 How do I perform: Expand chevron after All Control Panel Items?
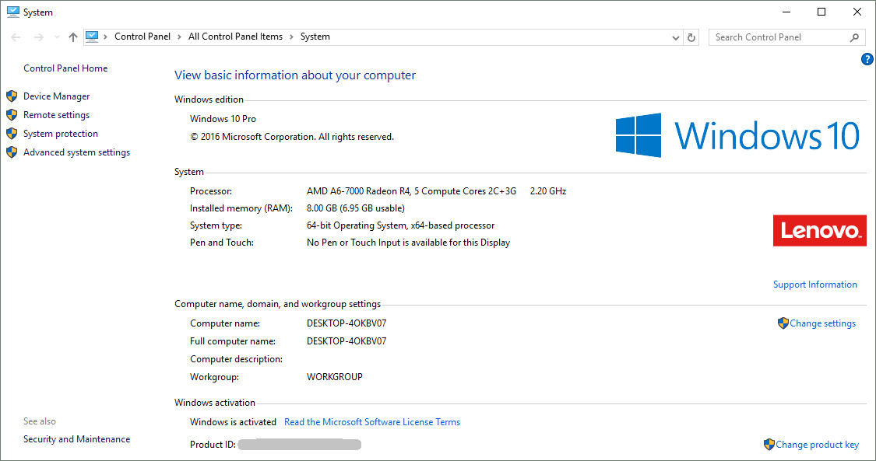tap(291, 37)
